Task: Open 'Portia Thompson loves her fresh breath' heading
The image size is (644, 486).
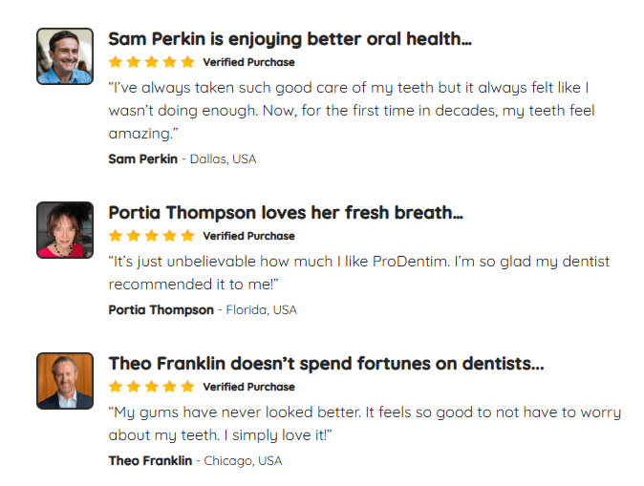Action: 286,213
